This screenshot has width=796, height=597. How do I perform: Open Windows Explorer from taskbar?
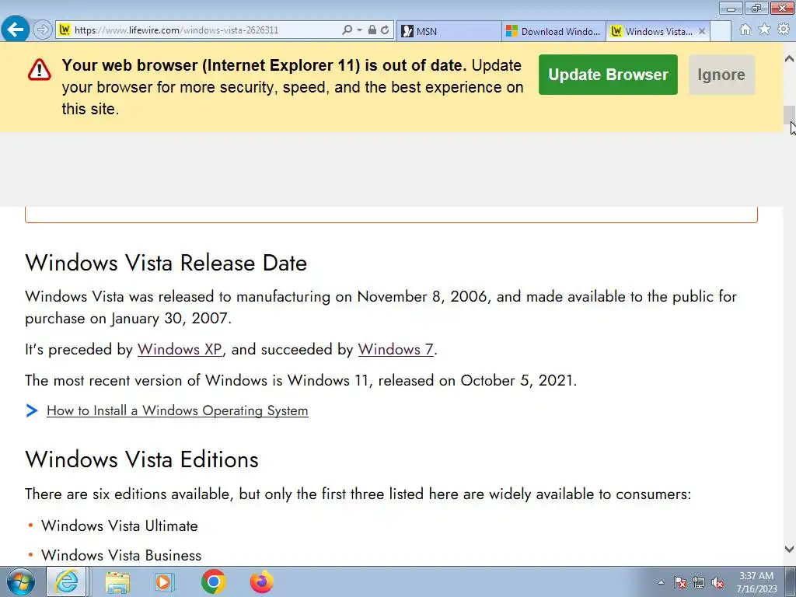click(117, 581)
